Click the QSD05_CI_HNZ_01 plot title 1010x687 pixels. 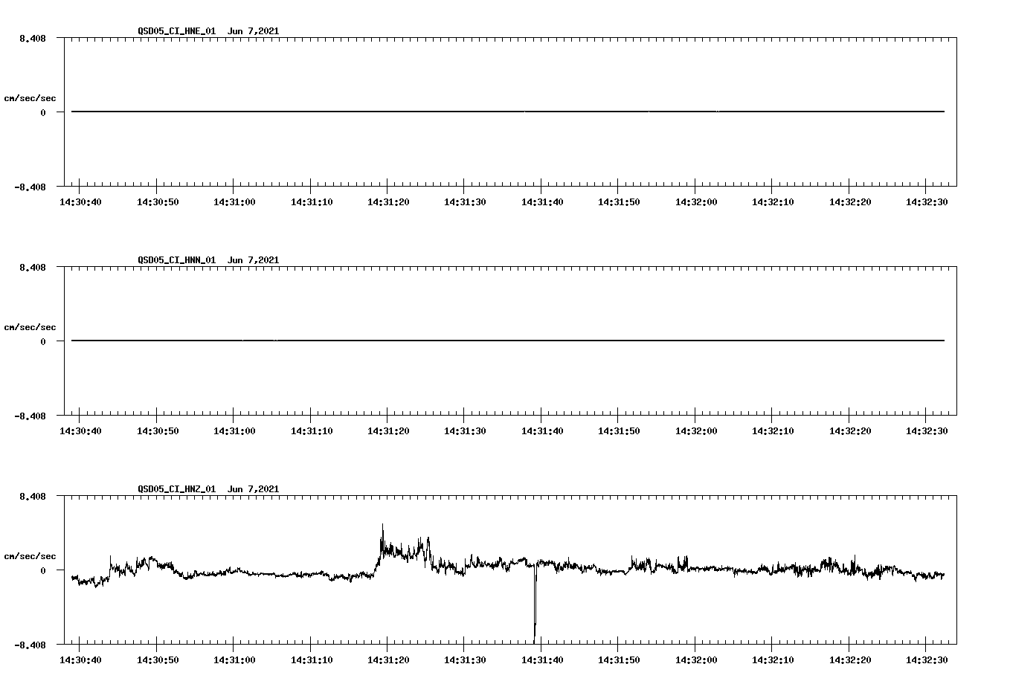177,489
